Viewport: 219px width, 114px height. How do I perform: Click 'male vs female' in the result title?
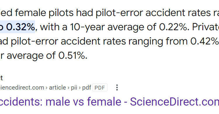pyautogui.click(x=84, y=102)
